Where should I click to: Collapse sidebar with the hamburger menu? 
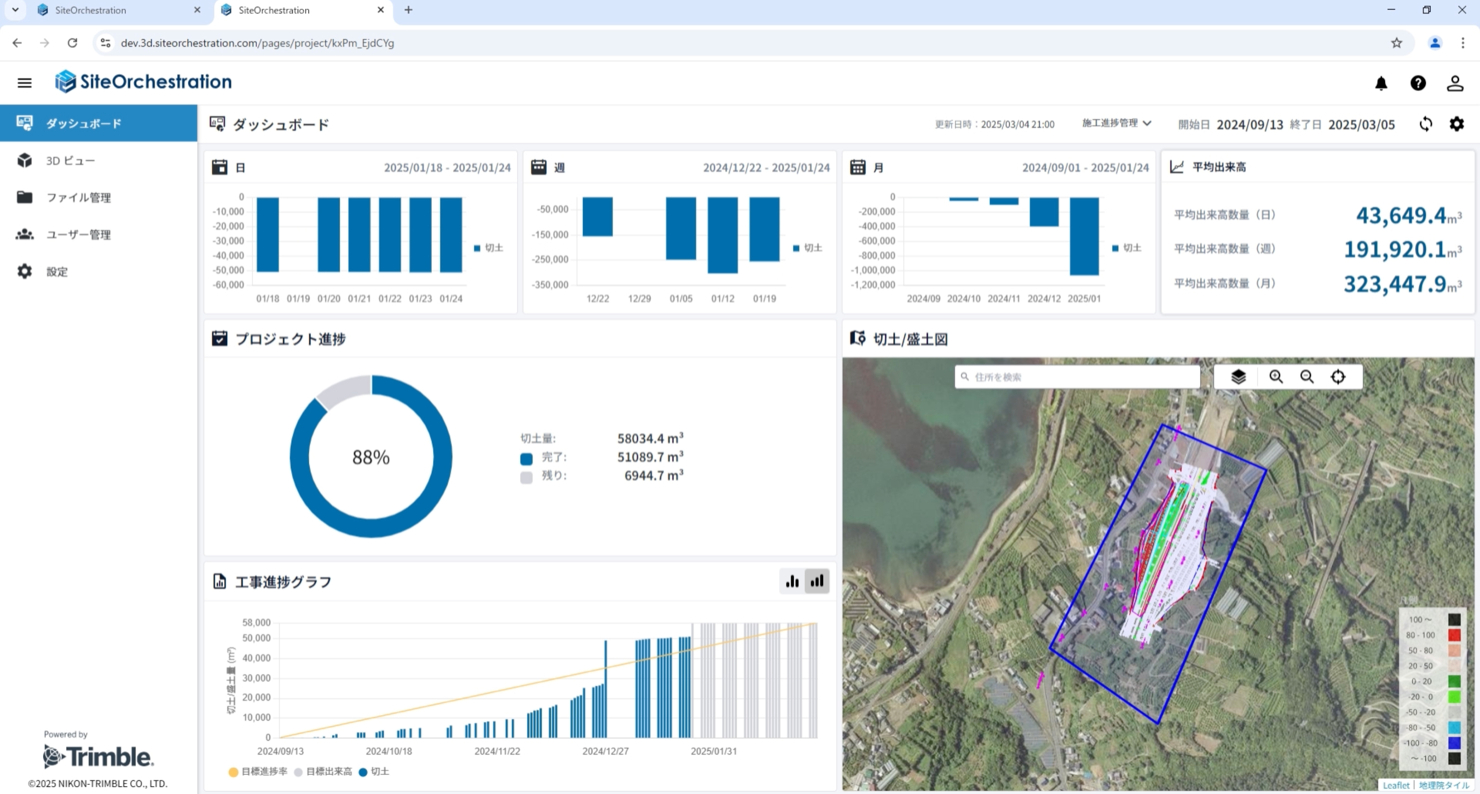(24, 83)
